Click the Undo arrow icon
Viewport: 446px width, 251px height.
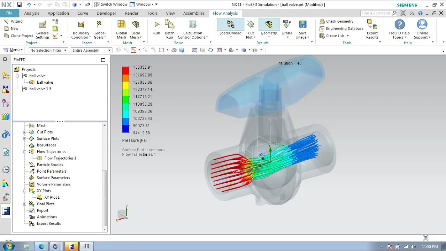(x=29, y=5)
